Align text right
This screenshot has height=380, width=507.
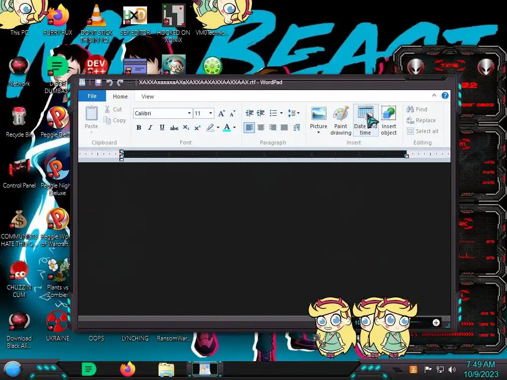273,128
